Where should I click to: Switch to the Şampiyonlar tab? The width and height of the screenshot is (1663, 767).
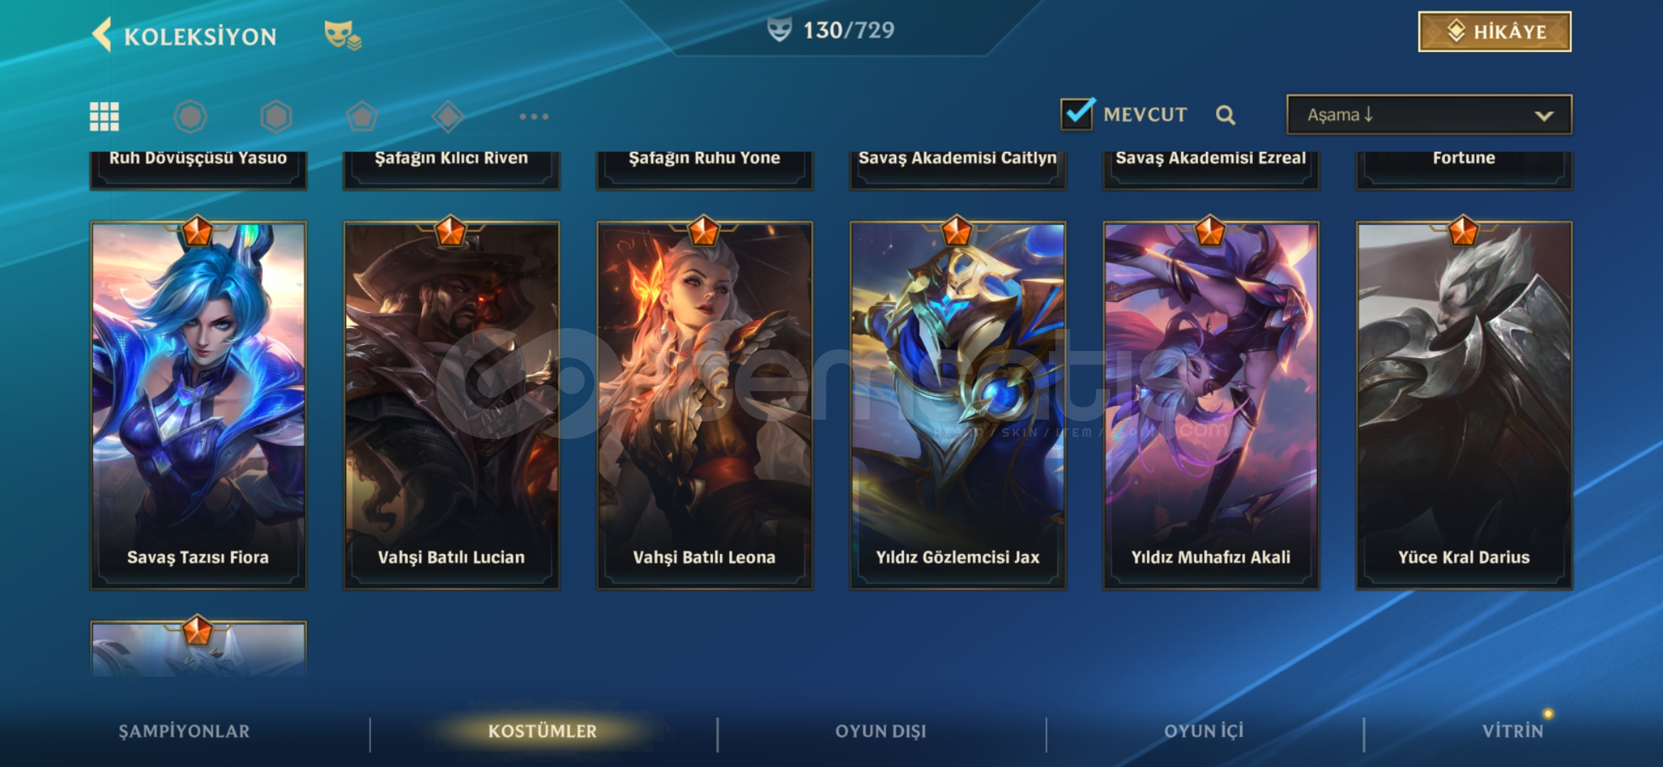click(184, 731)
